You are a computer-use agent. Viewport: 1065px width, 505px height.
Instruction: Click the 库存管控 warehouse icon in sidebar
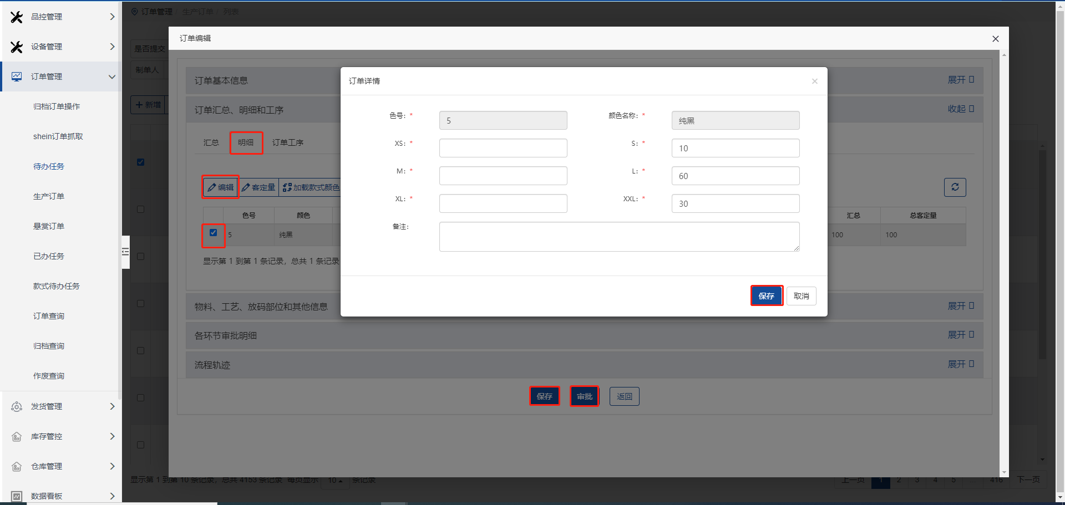point(17,436)
